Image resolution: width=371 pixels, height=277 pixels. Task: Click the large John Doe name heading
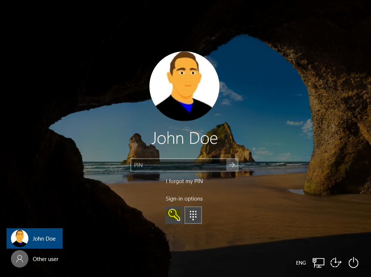[x=184, y=138]
